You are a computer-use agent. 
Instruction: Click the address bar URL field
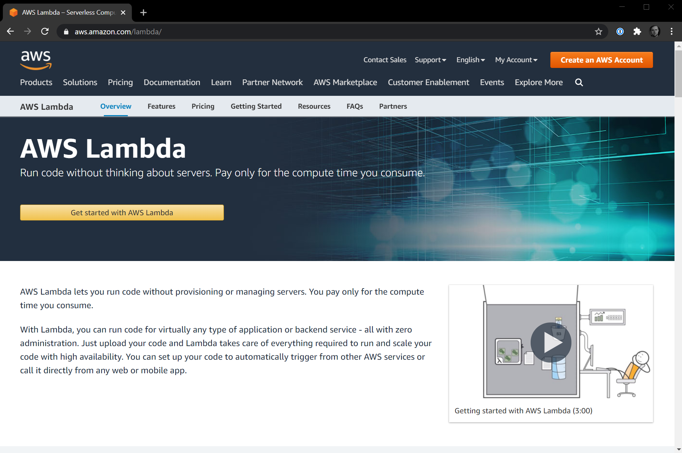[x=329, y=32]
